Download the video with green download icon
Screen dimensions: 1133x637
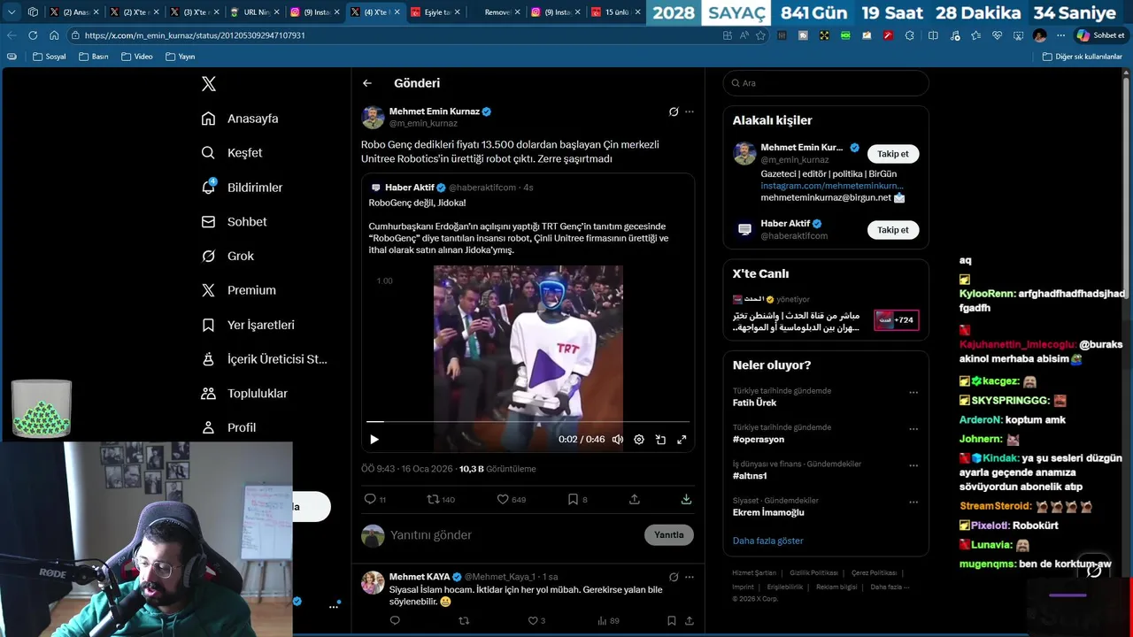[x=686, y=499]
